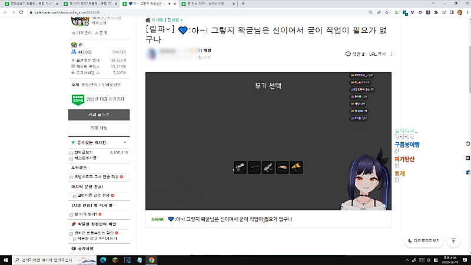Select the orange club weapon icon
Image resolution: width=471 pixels, height=265 pixels.
(x=283, y=167)
